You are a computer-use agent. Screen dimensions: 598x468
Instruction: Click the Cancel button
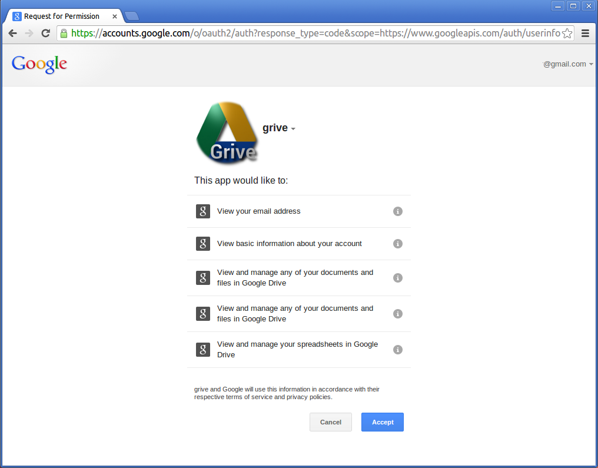331,422
